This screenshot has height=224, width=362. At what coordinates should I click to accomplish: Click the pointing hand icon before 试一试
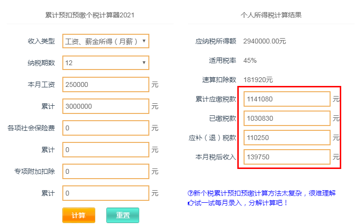[190, 203]
